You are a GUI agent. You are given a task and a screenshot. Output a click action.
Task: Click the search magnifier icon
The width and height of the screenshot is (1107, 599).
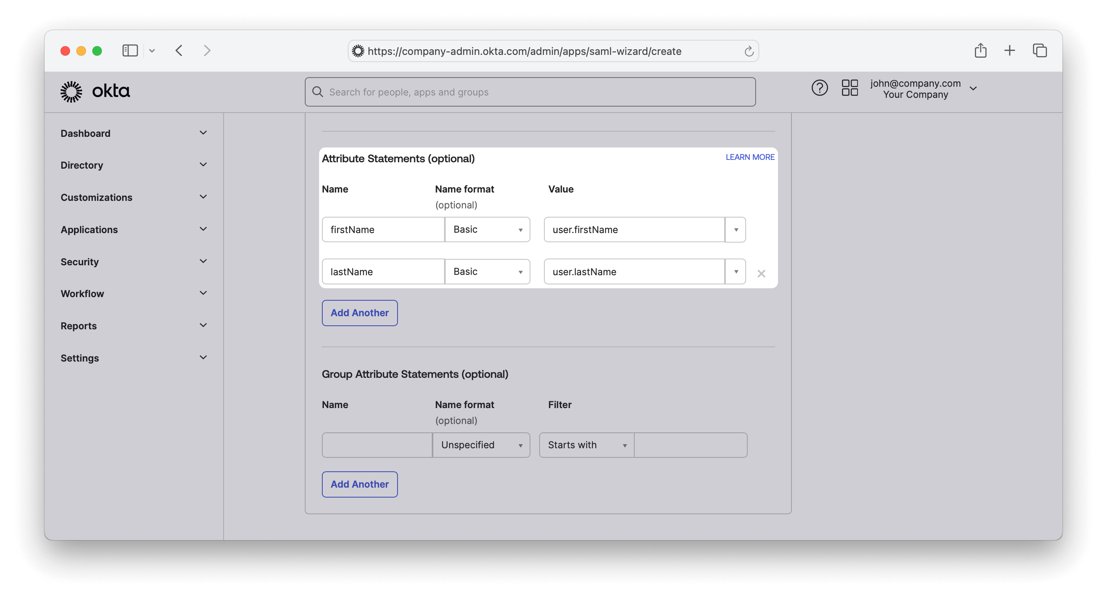pyautogui.click(x=318, y=92)
